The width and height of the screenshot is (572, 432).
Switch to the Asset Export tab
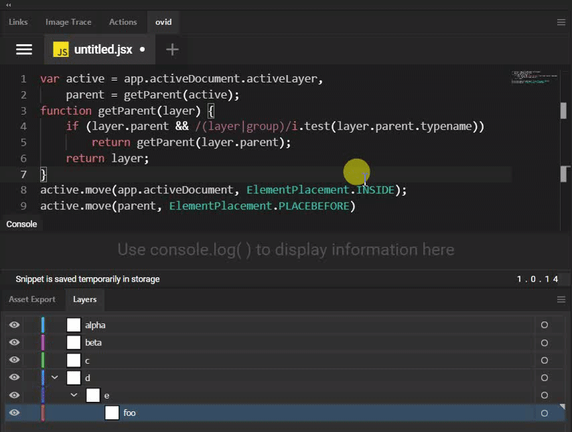click(32, 299)
